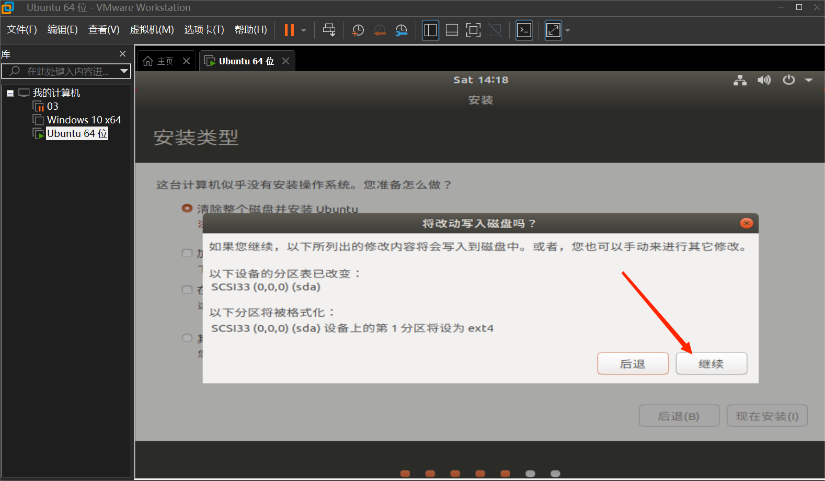825x481 pixels.
Task: Select 清除整个磁盘并安装 Ubuntu radio button
Action: click(x=187, y=208)
